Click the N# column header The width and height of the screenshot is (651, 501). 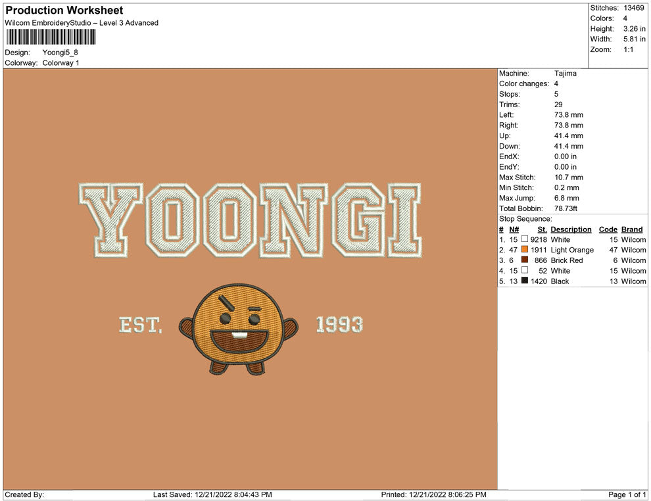coord(514,229)
